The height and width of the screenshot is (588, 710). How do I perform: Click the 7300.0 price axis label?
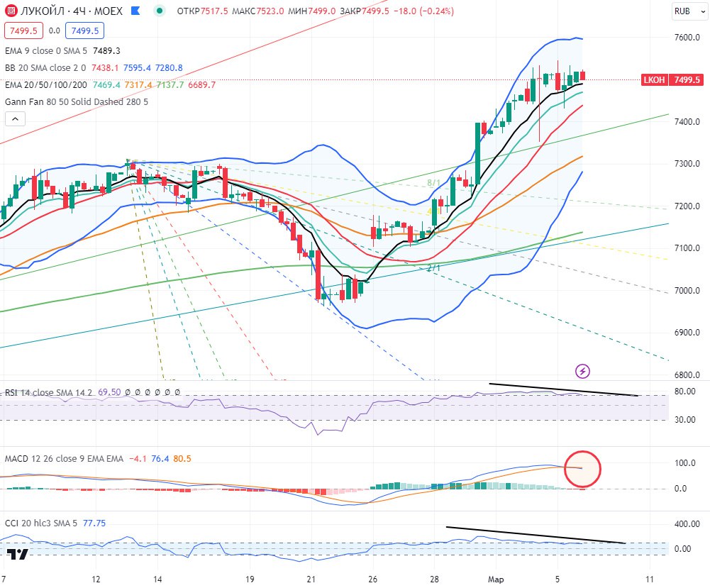pos(687,164)
